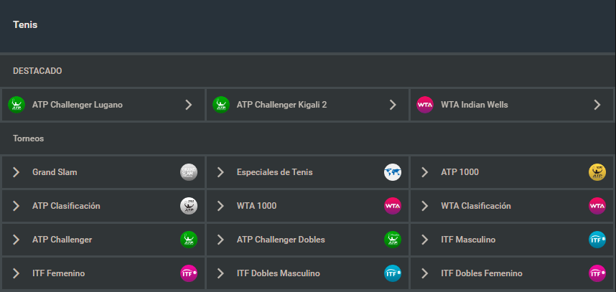Expand the WTA 1000 row chevron
Image resolution: width=616 pixels, height=292 pixels.
click(x=221, y=206)
